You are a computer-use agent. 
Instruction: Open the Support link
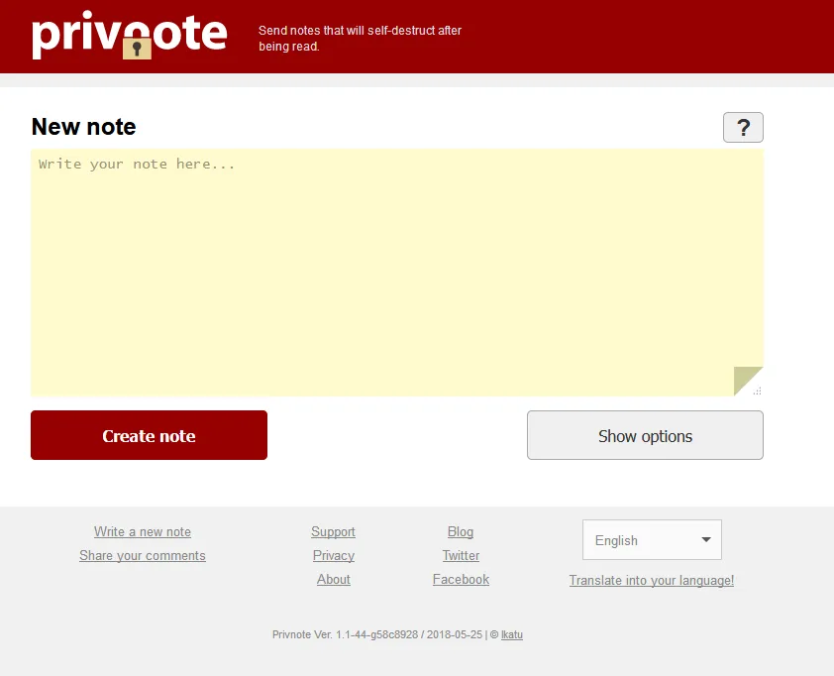pyautogui.click(x=334, y=531)
